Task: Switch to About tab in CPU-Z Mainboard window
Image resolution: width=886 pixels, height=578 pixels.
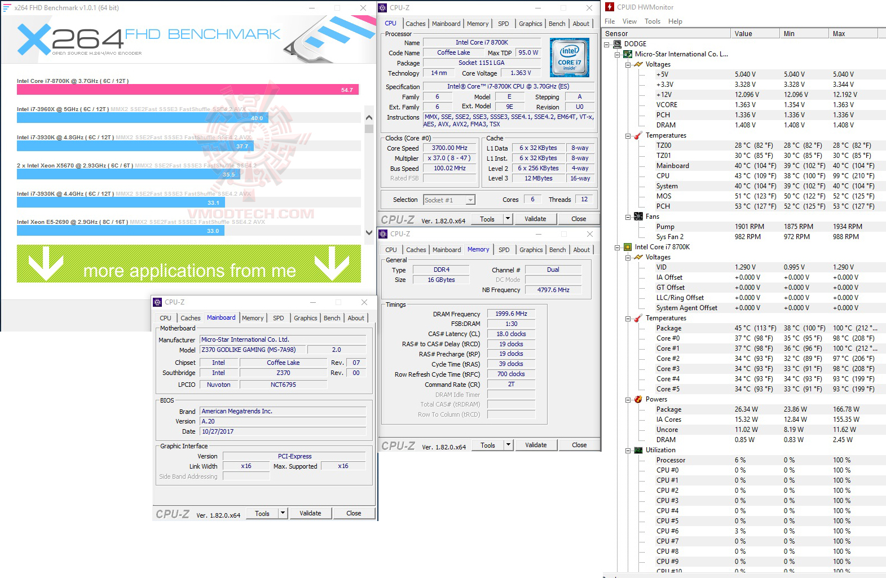Action: point(356,318)
